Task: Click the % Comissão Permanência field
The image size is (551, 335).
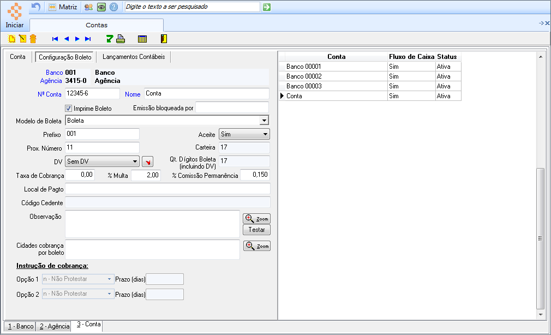Action: [x=255, y=175]
